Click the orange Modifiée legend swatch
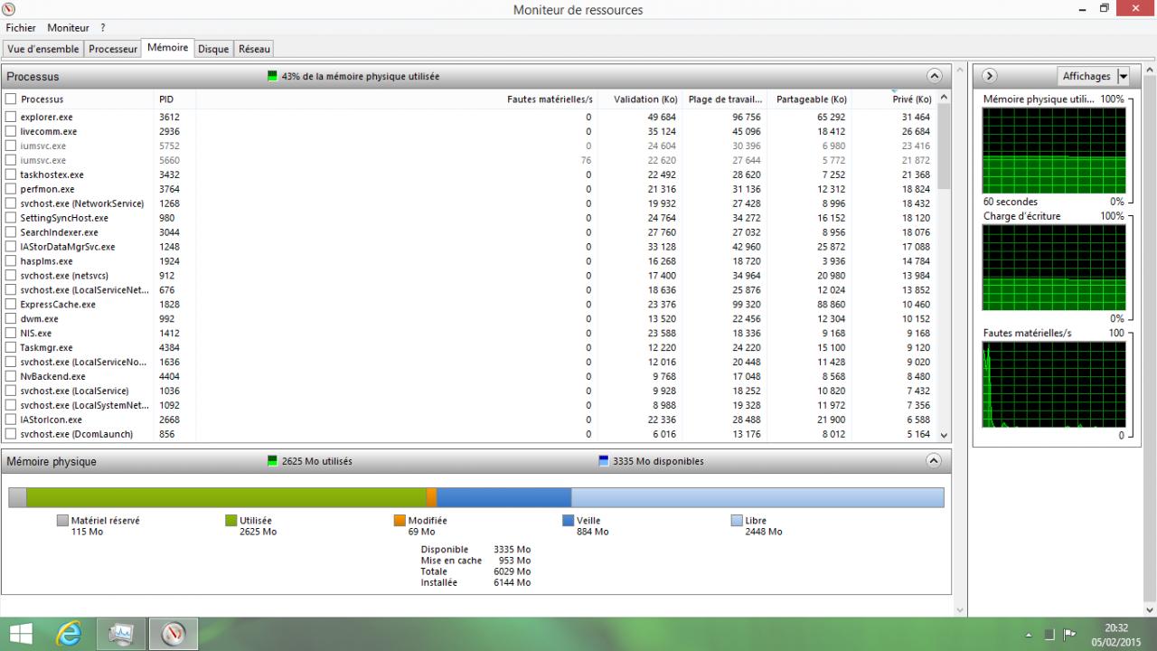 (400, 521)
